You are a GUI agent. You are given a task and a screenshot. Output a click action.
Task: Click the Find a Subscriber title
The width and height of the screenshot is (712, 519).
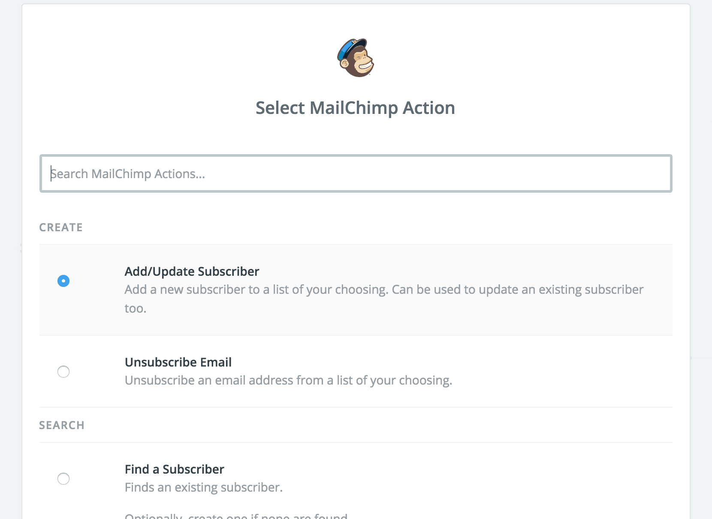point(174,469)
